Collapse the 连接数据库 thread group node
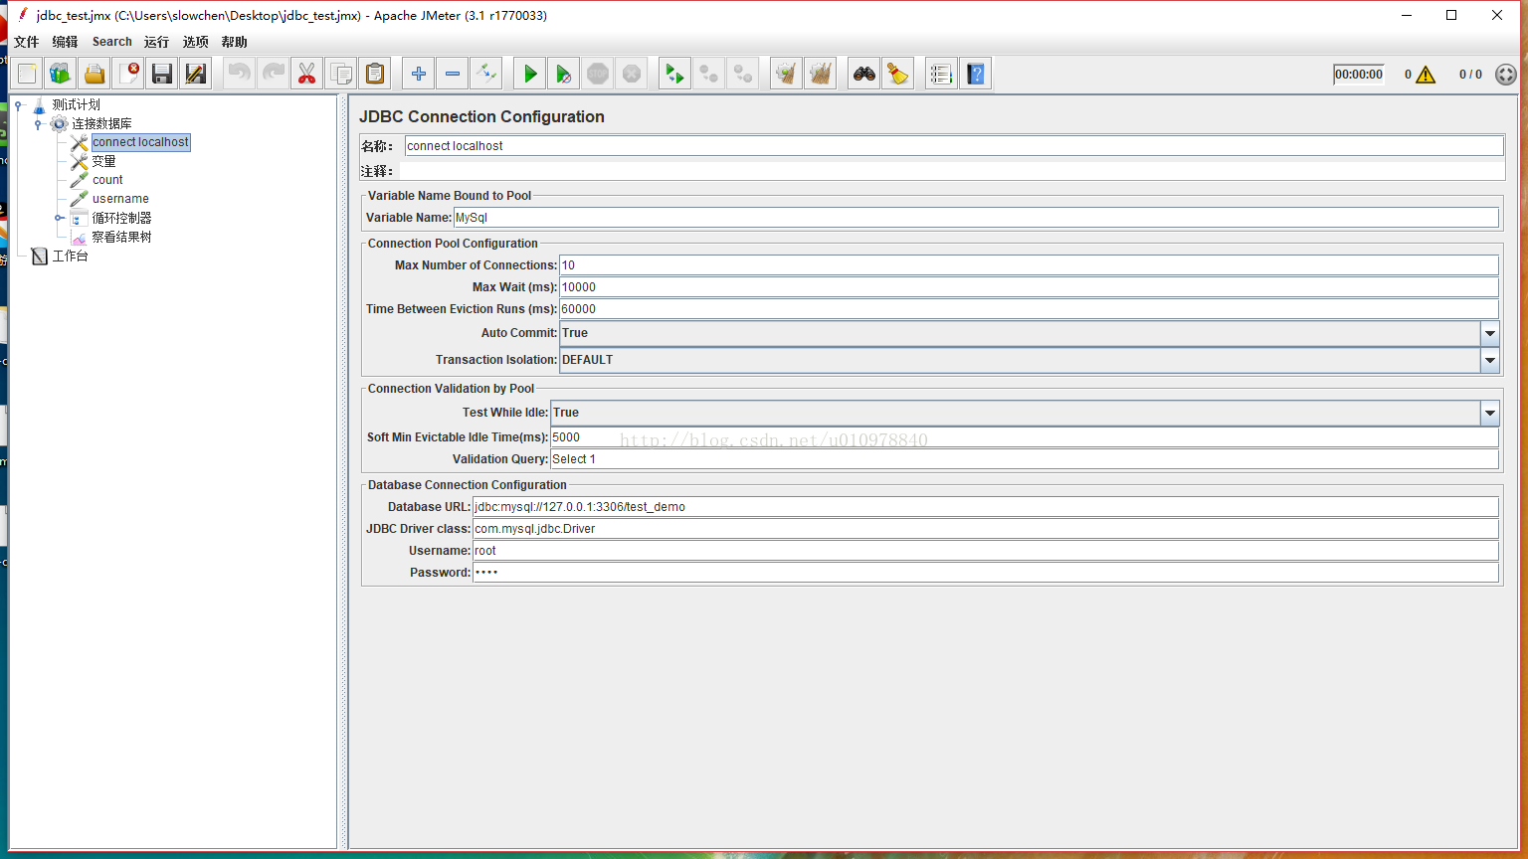 (x=38, y=124)
